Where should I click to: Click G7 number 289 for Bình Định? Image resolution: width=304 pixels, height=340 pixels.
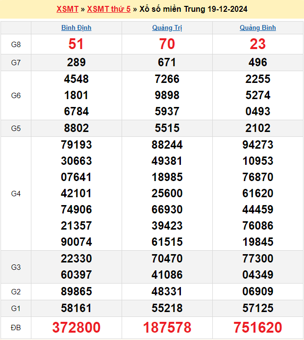[76, 62]
